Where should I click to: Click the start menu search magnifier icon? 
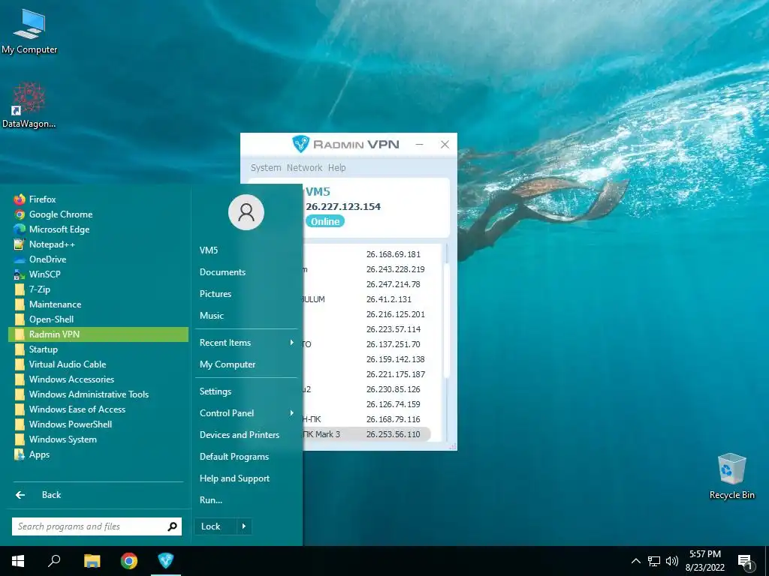(x=172, y=526)
